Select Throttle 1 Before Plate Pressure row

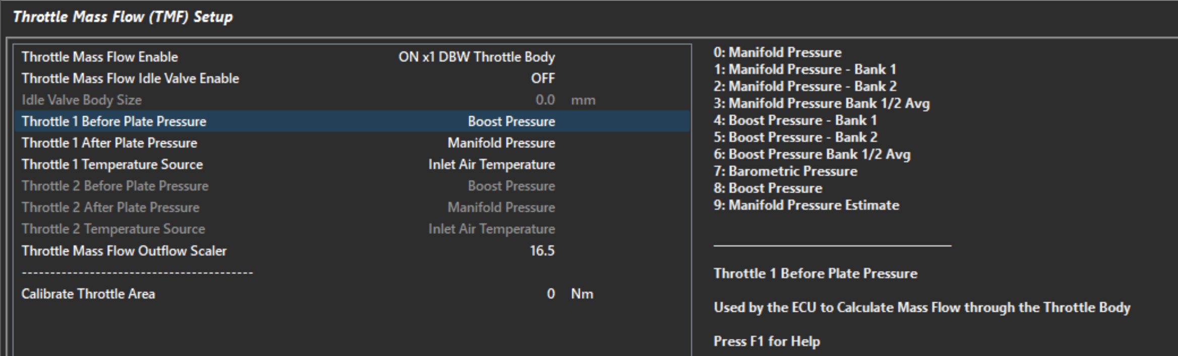[114, 122]
